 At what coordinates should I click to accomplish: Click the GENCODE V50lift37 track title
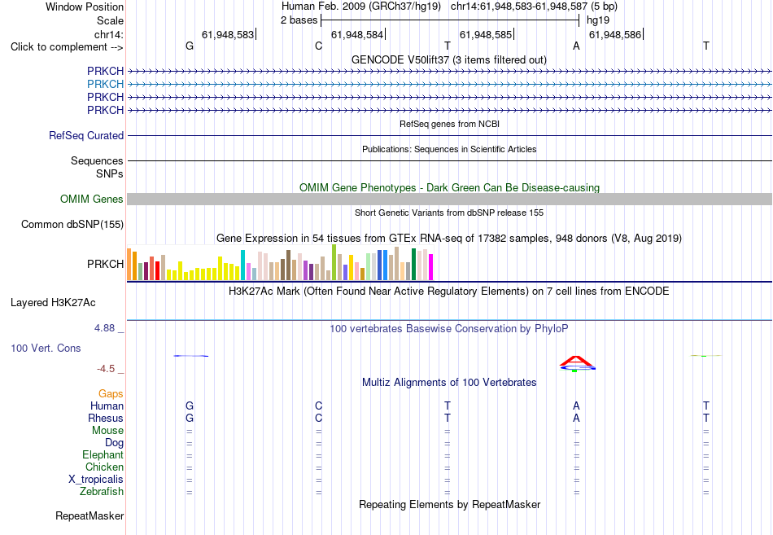click(x=449, y=59)
